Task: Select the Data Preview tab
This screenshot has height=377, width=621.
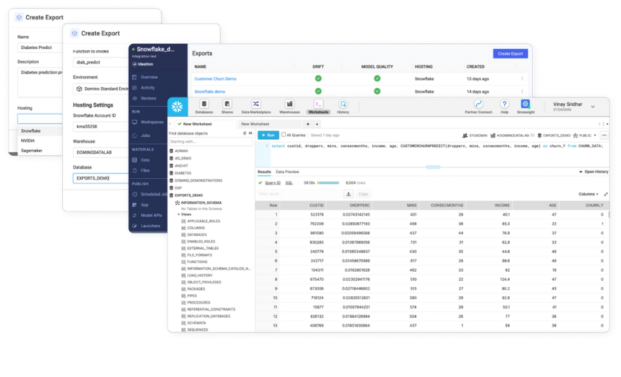Action: click(x=287, y=172)
